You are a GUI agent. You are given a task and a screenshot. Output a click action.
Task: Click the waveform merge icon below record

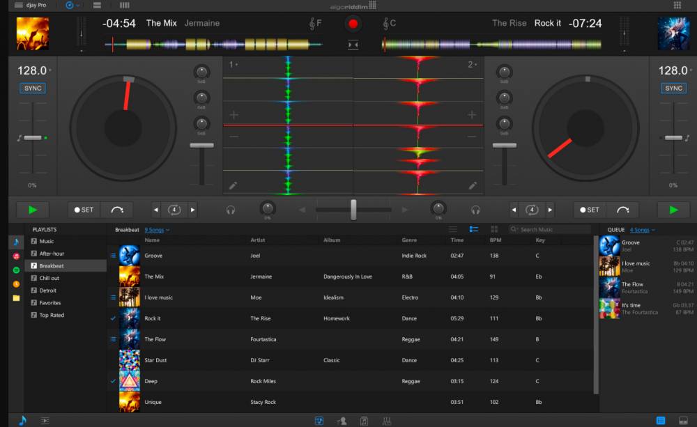pos(353,45)
